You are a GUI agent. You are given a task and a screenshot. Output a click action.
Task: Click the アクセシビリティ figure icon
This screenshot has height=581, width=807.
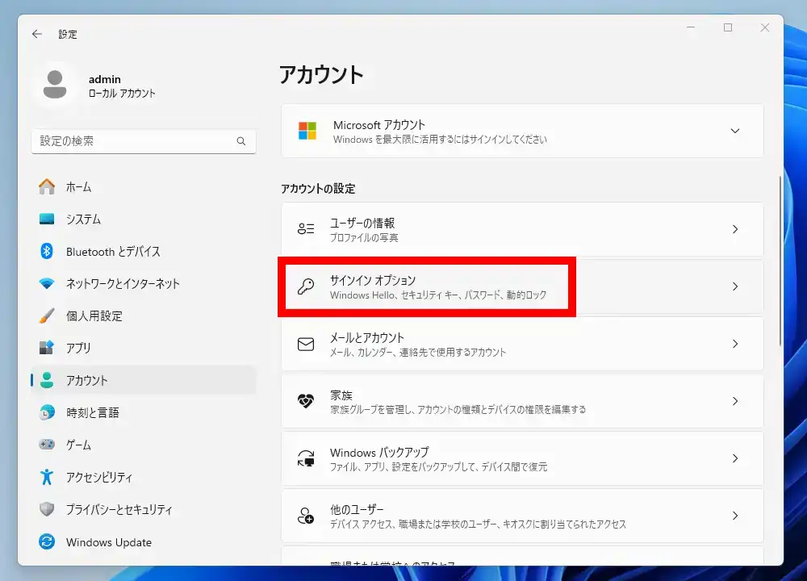click(x=47, y=477)
